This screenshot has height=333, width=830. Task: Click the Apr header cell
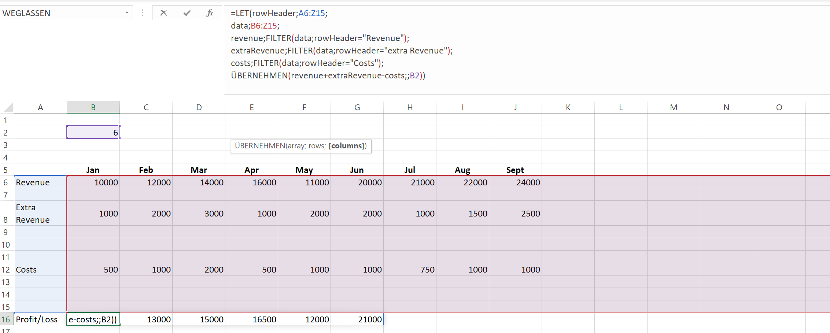click(251, 170)
